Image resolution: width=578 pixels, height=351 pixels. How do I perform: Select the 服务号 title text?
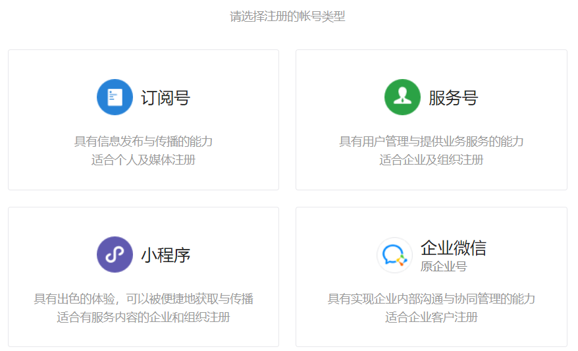click(454, 98)
